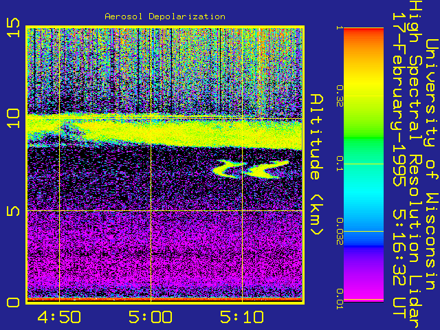Click the 5:10 time axis label

pos(242,317)
